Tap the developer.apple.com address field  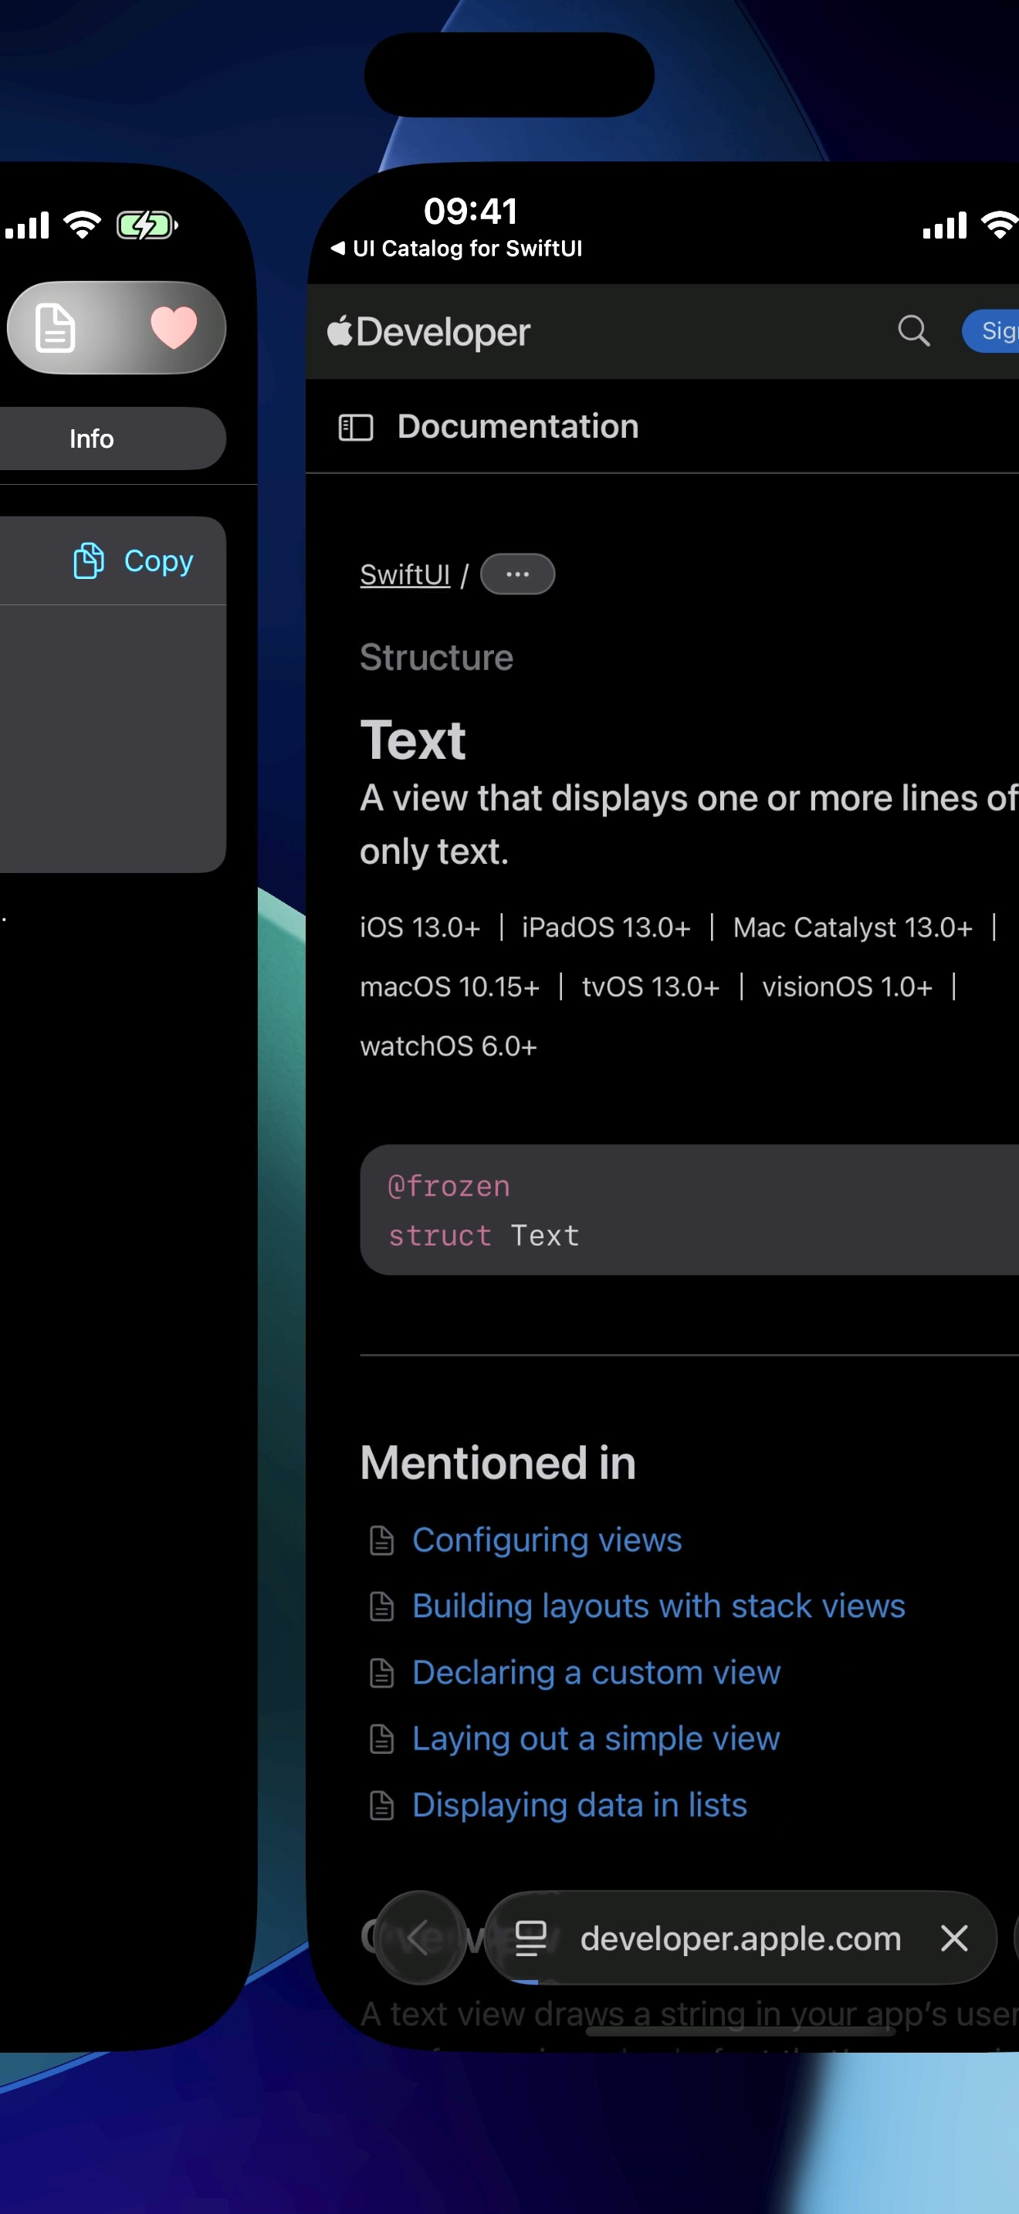click(740, 1938)
